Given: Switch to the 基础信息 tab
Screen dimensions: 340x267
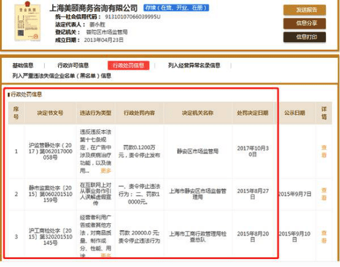Looking at the screenshot, I should tap(23, 66).
